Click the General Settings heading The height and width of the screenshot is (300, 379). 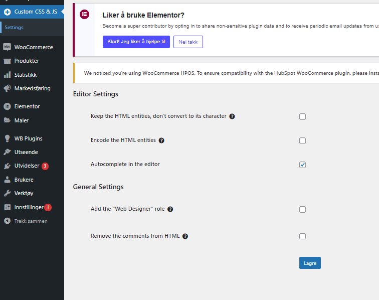pyautogui.click(x=98, y=187)
